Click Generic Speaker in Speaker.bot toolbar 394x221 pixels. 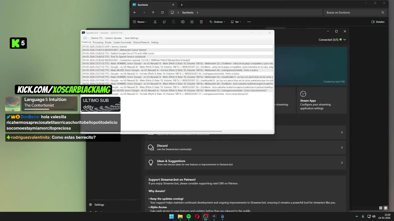(x=114, y=38)
